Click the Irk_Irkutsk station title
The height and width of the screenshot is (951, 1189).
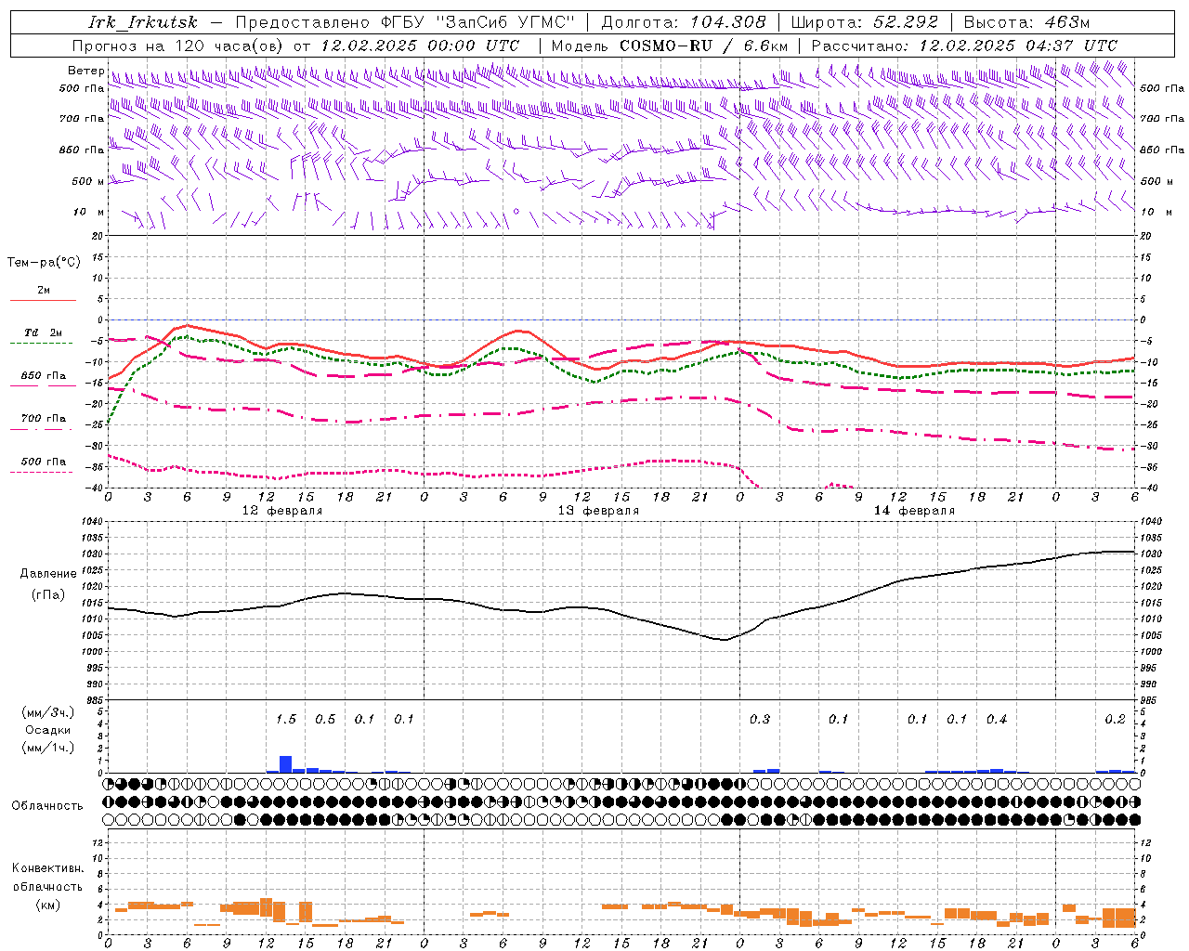[x=142, y=22]
